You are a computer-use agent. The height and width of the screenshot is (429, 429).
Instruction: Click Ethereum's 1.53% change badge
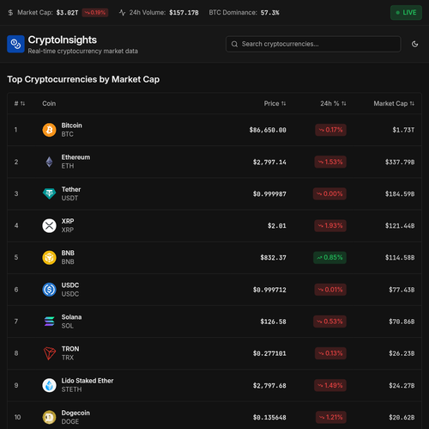click(330, 162)
